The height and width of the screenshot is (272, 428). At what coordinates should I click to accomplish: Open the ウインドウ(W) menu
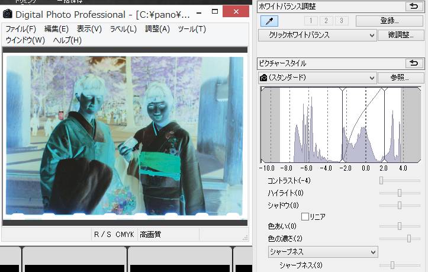(25, 40)
